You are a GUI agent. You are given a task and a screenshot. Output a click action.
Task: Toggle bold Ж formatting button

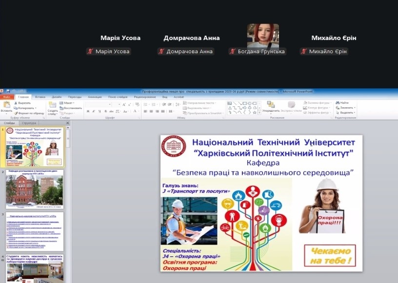pyautogui.click(x=88, y=111)
